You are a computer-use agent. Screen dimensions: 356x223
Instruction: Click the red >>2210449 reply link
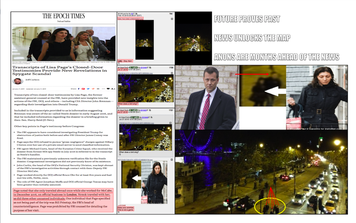point(121,206)
